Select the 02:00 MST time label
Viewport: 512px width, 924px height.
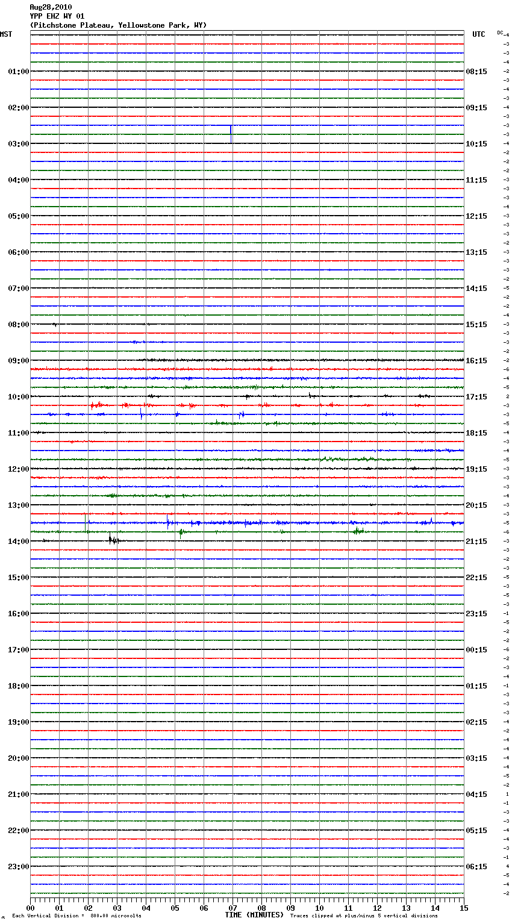(x=19, y=108)
